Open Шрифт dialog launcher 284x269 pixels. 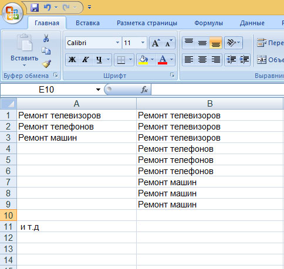(173, 75)
